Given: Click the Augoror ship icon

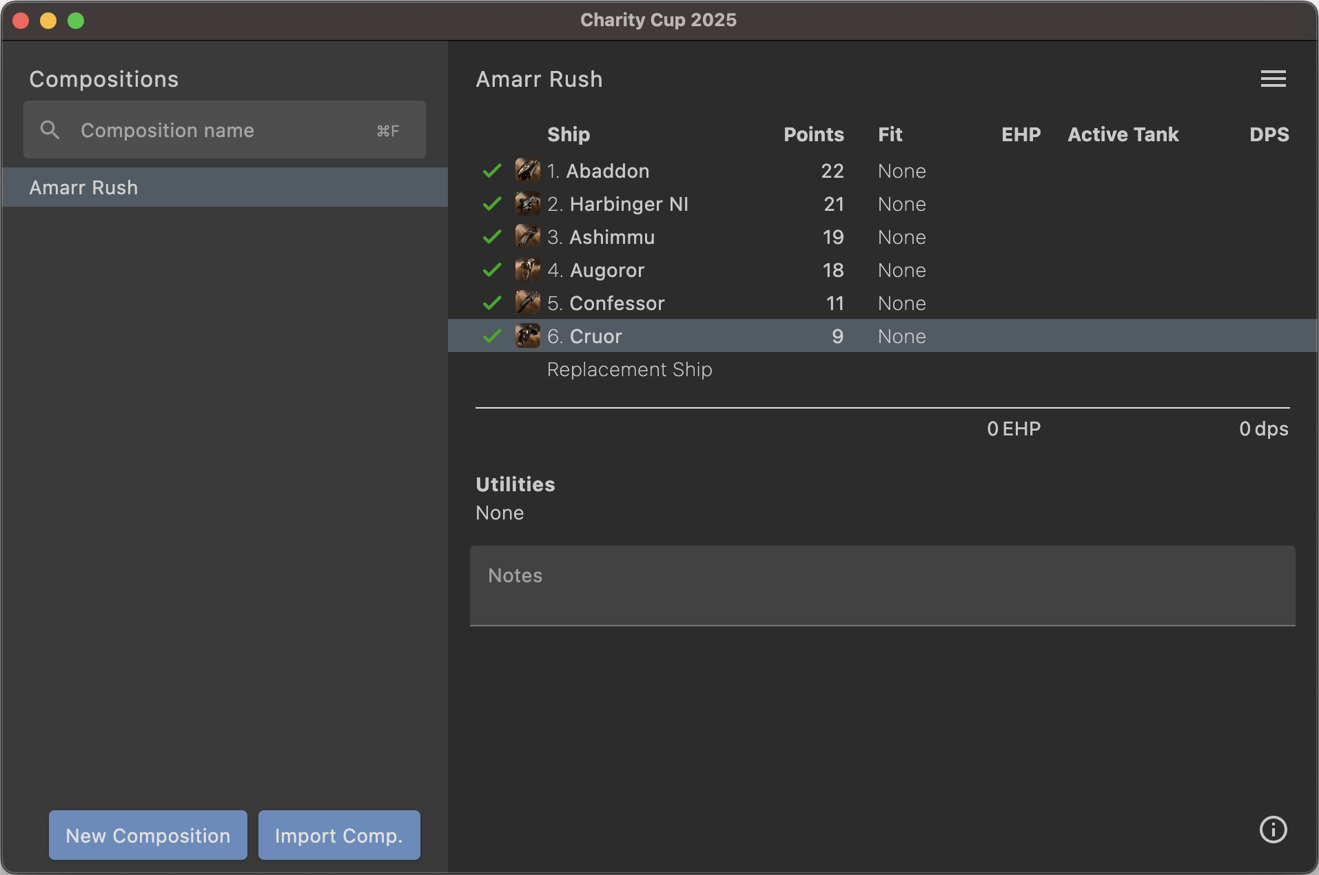Looking at the screenshot, I should point(527,269).
